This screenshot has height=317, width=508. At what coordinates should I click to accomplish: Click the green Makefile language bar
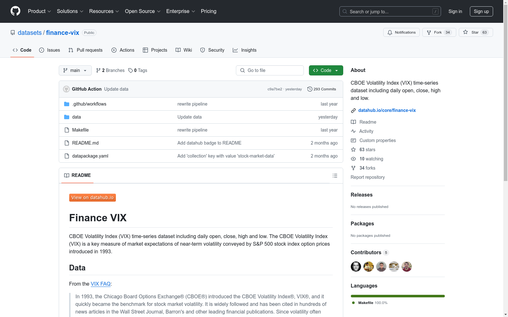pyautogui.click(x=398, y=296)
